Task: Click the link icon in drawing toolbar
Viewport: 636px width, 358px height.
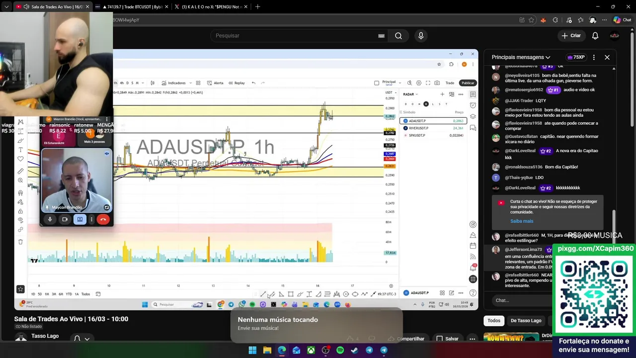Action: point(20,230)
